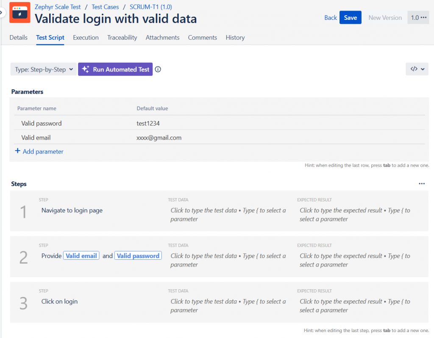Expand the left sidebar arrow
Viewport: 434px width, 338px height.
1,13
